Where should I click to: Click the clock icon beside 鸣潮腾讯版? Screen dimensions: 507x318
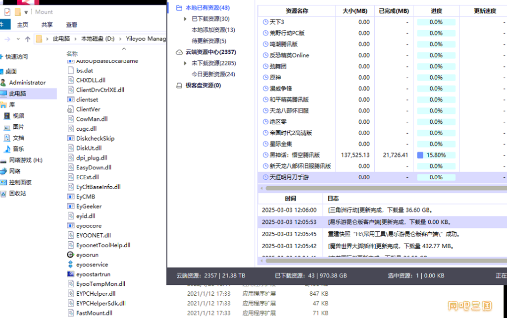(265, 44)
